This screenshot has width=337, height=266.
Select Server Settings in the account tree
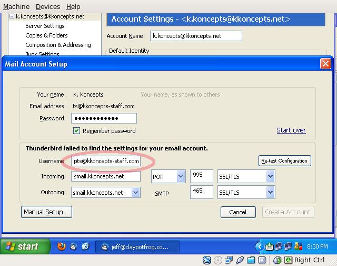point(45,26)
